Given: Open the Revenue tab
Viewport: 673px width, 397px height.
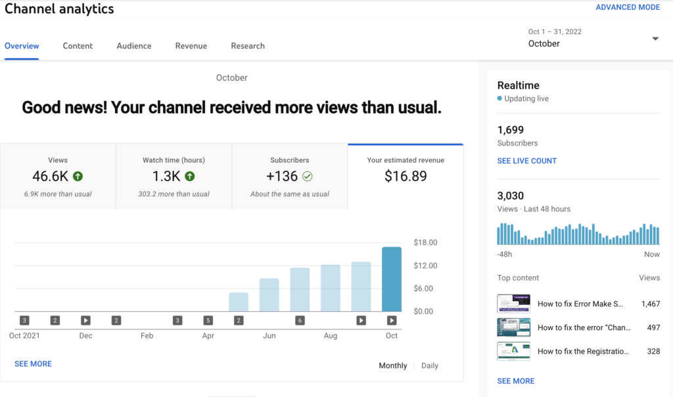Looking at the screenshot, I should pyautogui.click(x=191, y=46).
